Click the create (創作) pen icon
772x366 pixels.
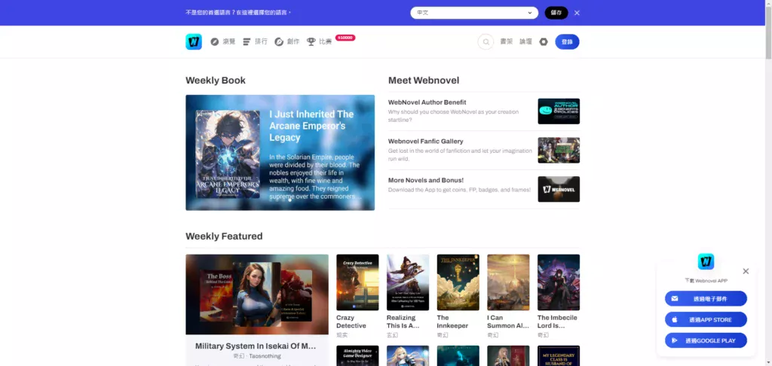(279, 42)
